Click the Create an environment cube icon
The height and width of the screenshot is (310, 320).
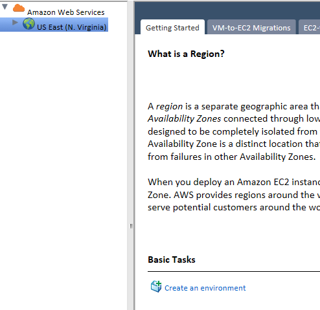(156, 287)
